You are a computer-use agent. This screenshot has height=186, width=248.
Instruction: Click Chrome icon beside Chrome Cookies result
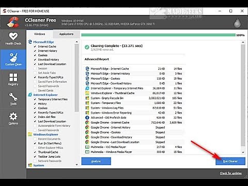[x=87, y=132]
